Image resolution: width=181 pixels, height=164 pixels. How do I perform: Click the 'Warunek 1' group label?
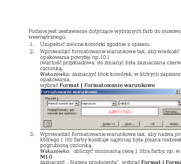point(51,98)
